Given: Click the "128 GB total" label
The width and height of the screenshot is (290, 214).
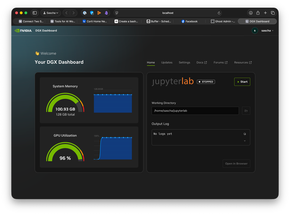Looking at the screenshot, I should point(65,114).
